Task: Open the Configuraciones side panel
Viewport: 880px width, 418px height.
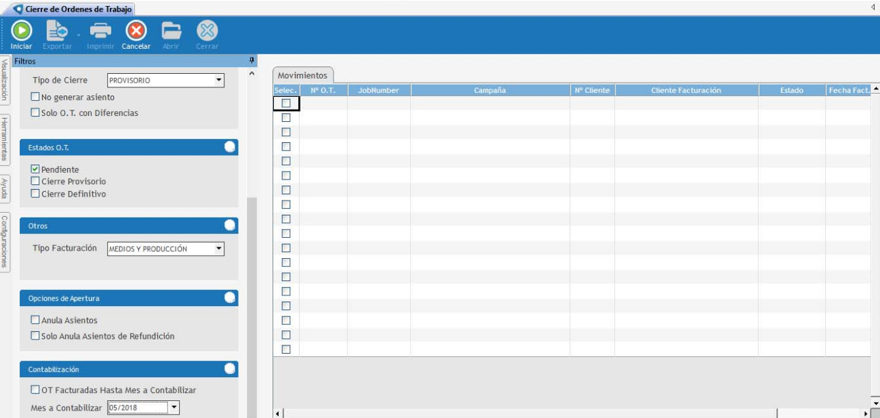Action: (x=5, y=242)
